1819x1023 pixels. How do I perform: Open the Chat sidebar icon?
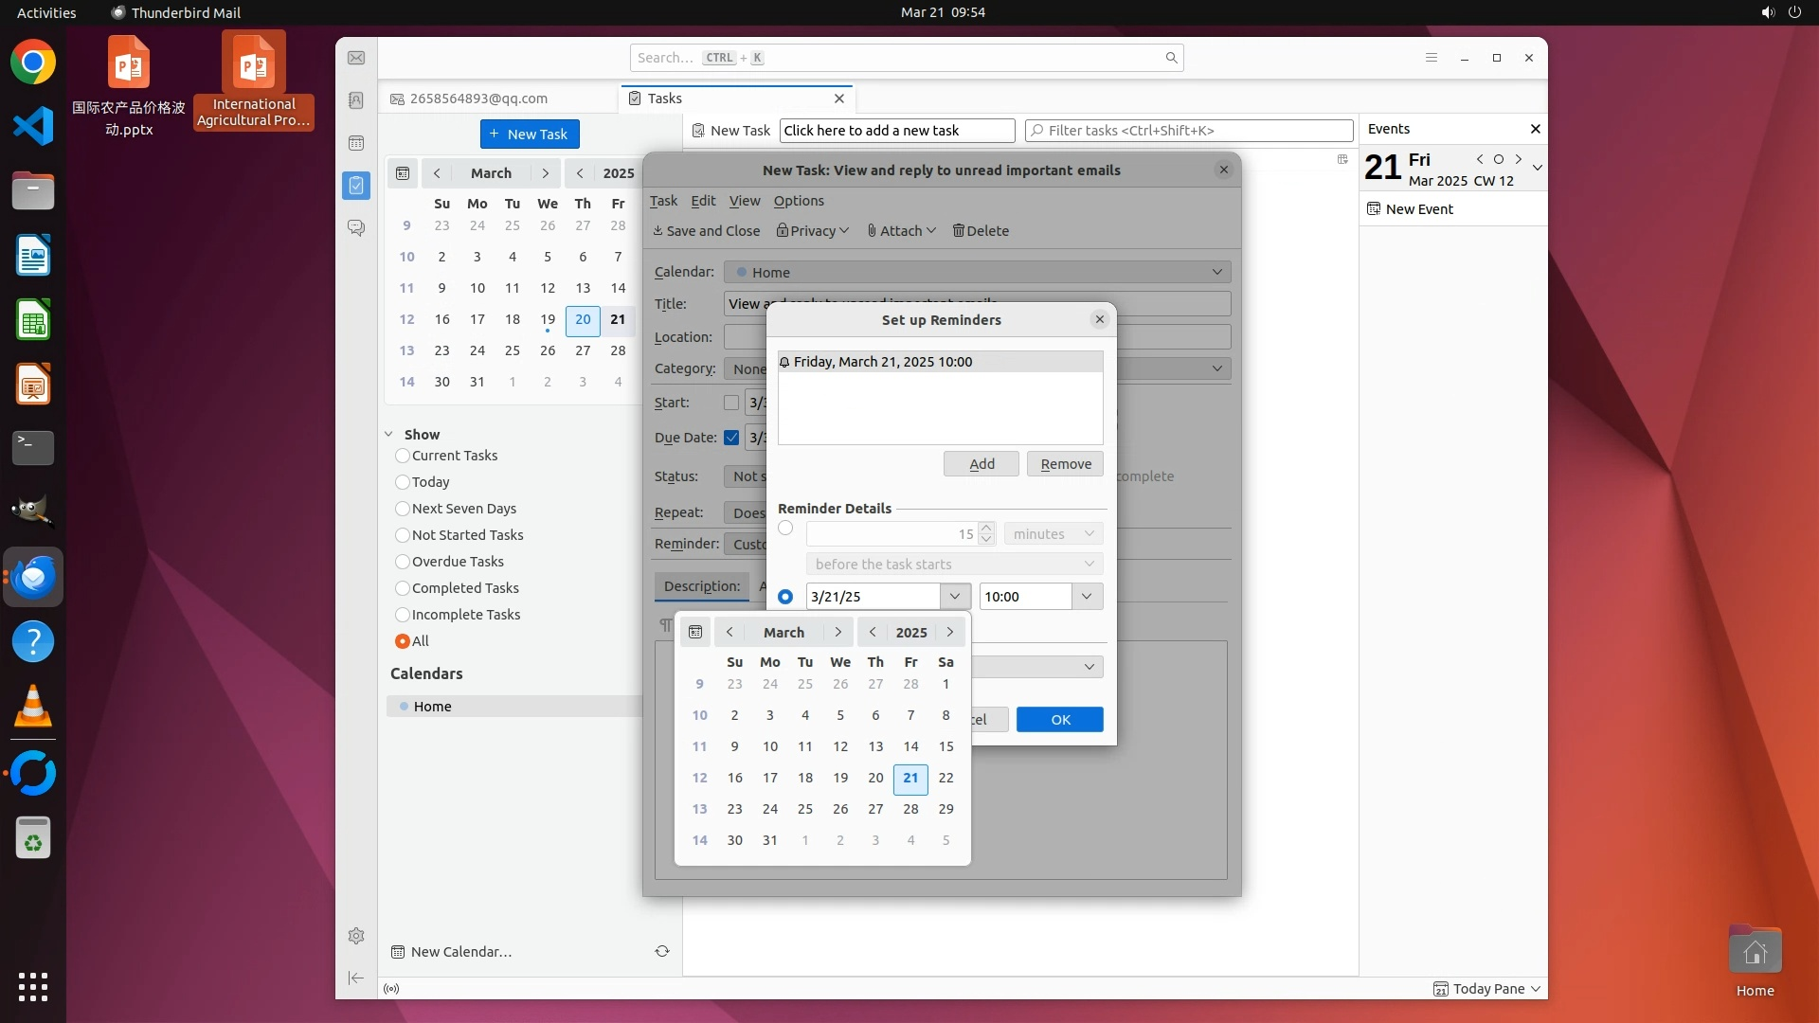point(356,228)
